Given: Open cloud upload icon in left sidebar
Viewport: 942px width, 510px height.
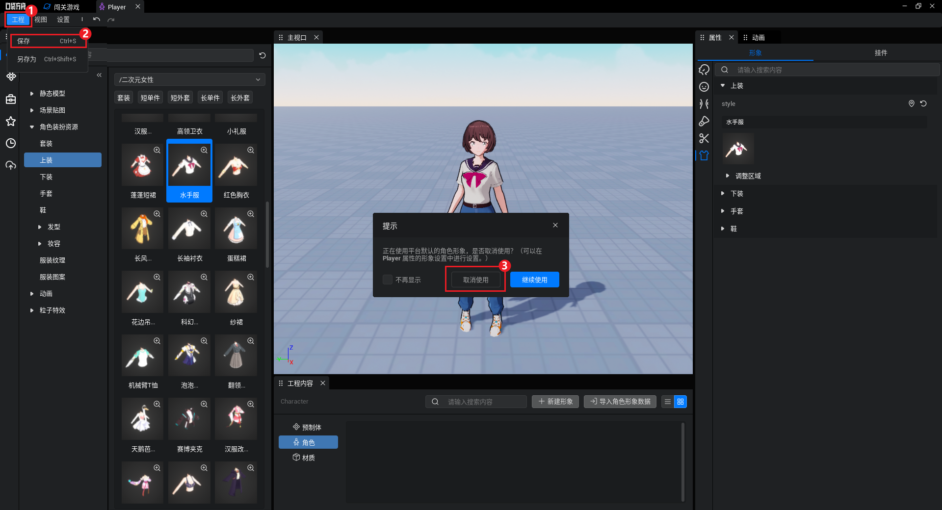Looking at the screenshot, I should [x=11, y=165].
